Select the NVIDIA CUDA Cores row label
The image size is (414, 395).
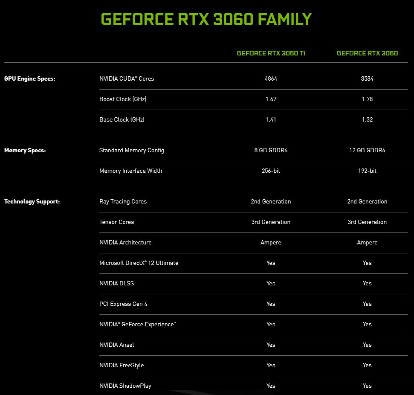(127, 78)
